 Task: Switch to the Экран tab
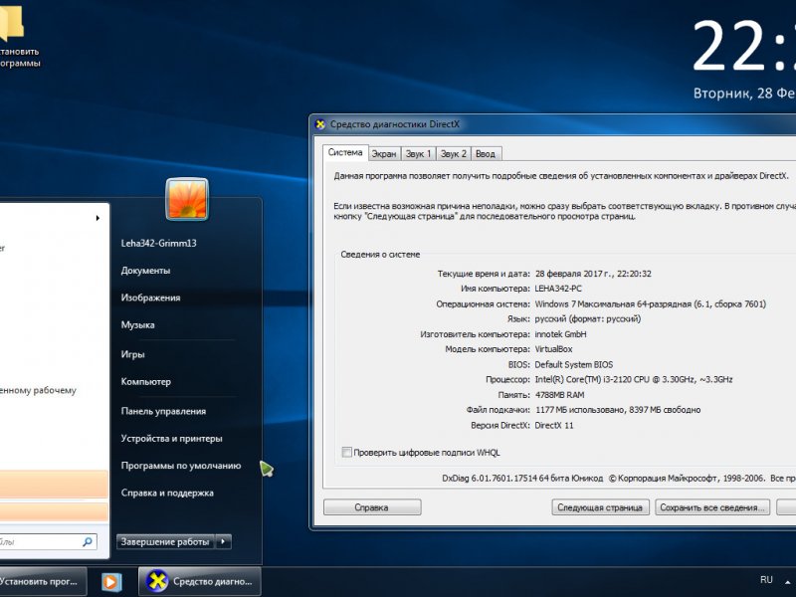[x=384, y=154]
